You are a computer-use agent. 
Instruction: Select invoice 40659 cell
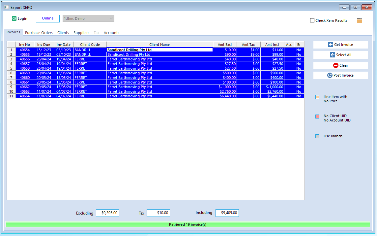point(25,73)
